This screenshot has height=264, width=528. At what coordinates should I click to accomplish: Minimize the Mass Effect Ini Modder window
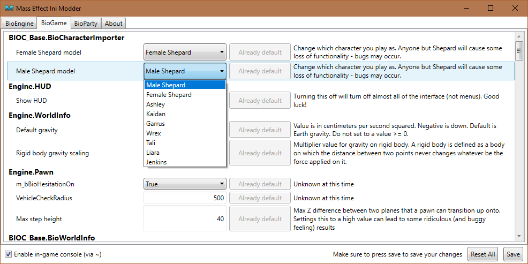[467, 8]
